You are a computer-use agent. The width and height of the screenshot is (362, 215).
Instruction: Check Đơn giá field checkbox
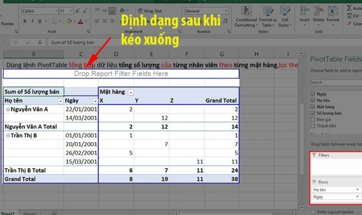(x=312, y=120)
